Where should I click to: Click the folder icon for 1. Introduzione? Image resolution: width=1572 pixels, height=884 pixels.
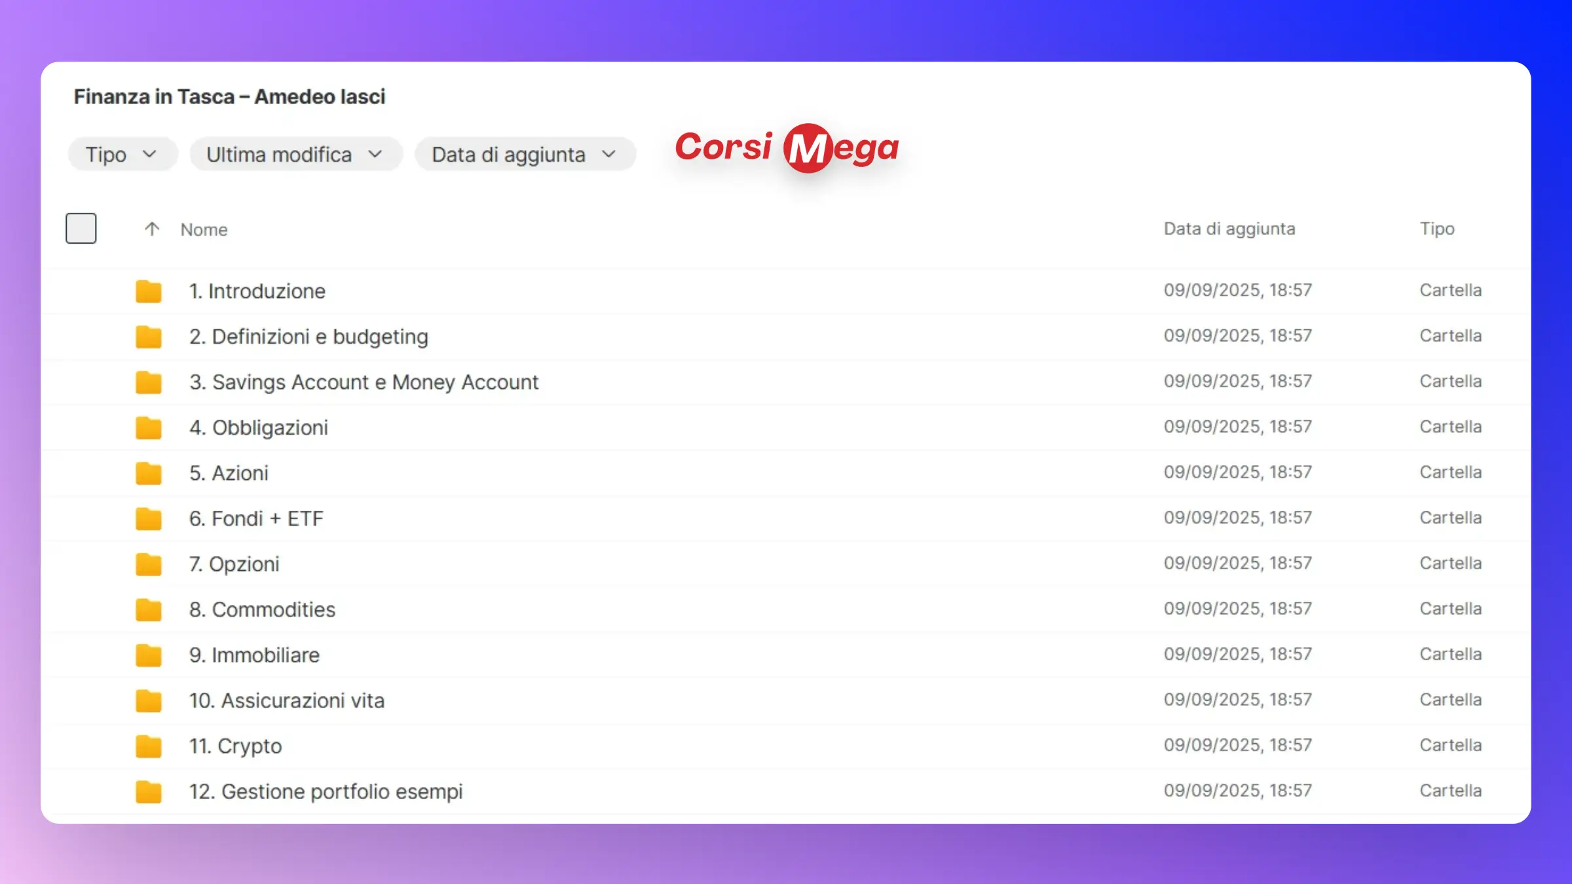[x=149, y=291]
